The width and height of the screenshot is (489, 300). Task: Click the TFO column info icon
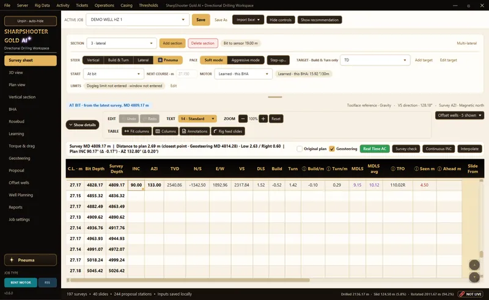[393, 169]
